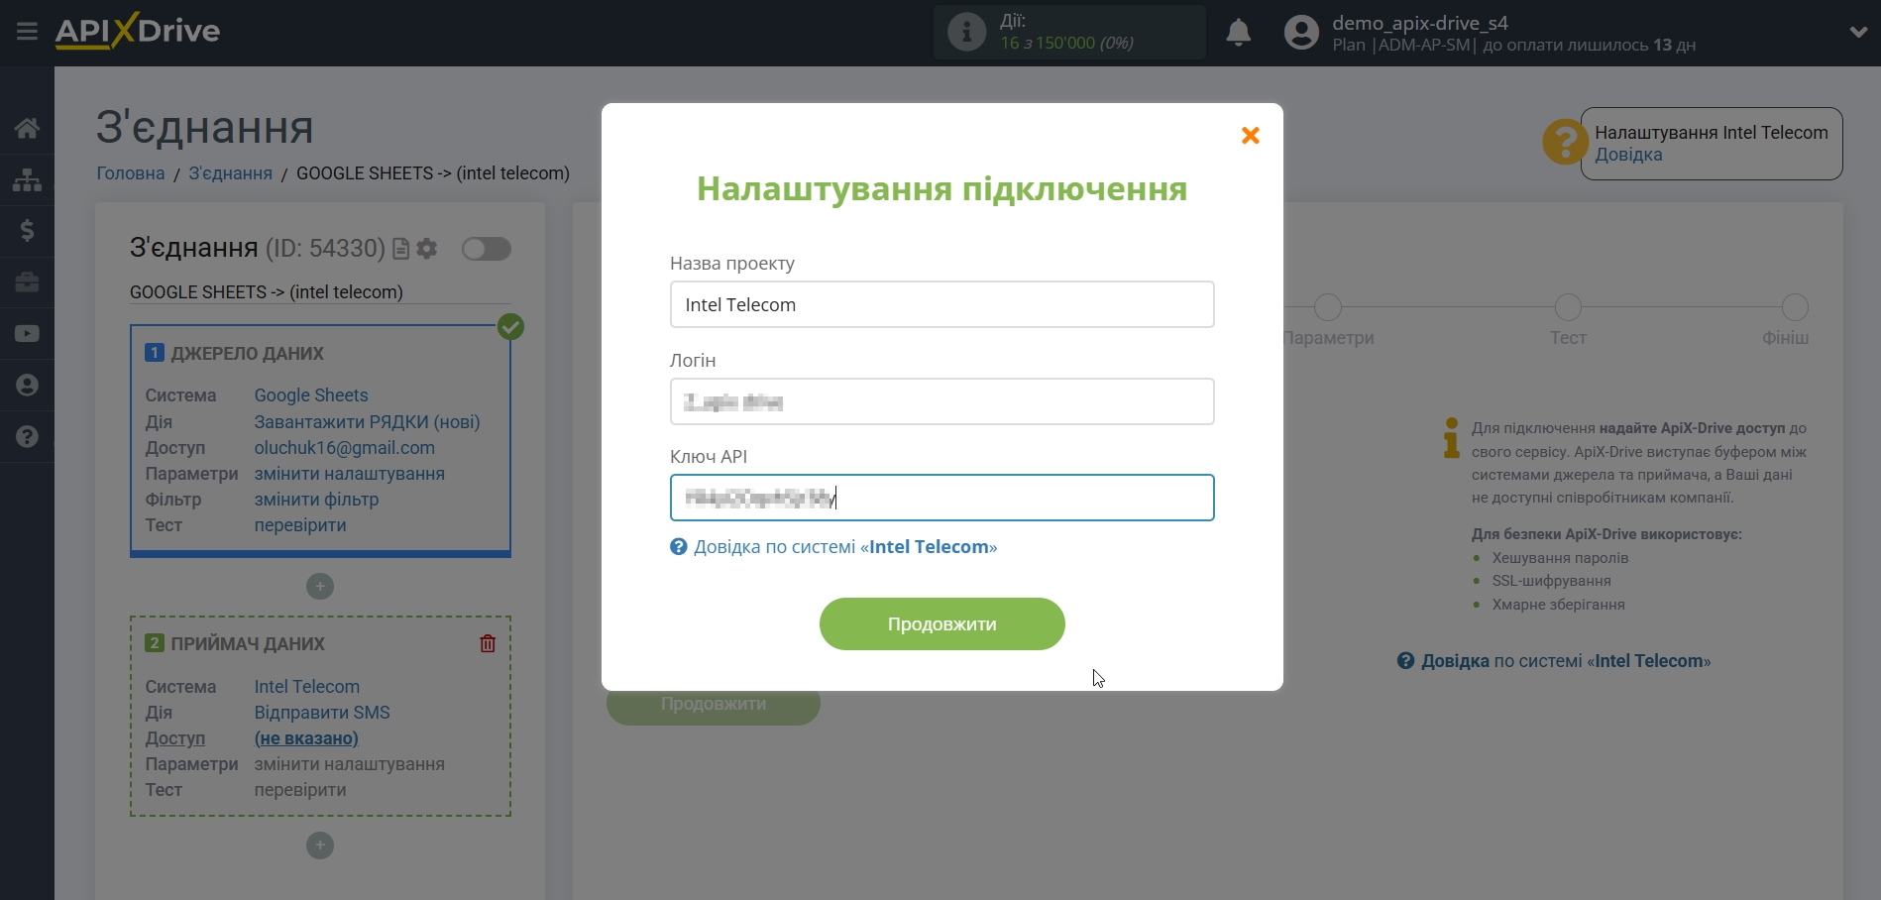Image resolution: width=1881 pixels, height=900 pixels.
Task: Click the (не вказано) access link
Action: tap(306, 738)
